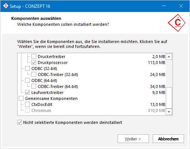Select the Gemeinsame Komponenten label
The width and height of the screenshot is (190, 149).
(x=51, y=98)
